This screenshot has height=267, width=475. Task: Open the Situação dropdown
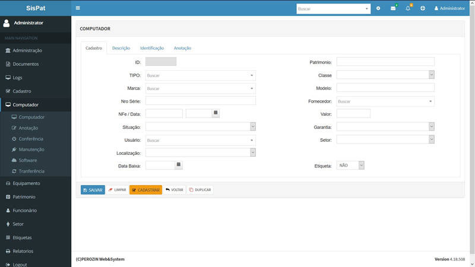(200, 126)
